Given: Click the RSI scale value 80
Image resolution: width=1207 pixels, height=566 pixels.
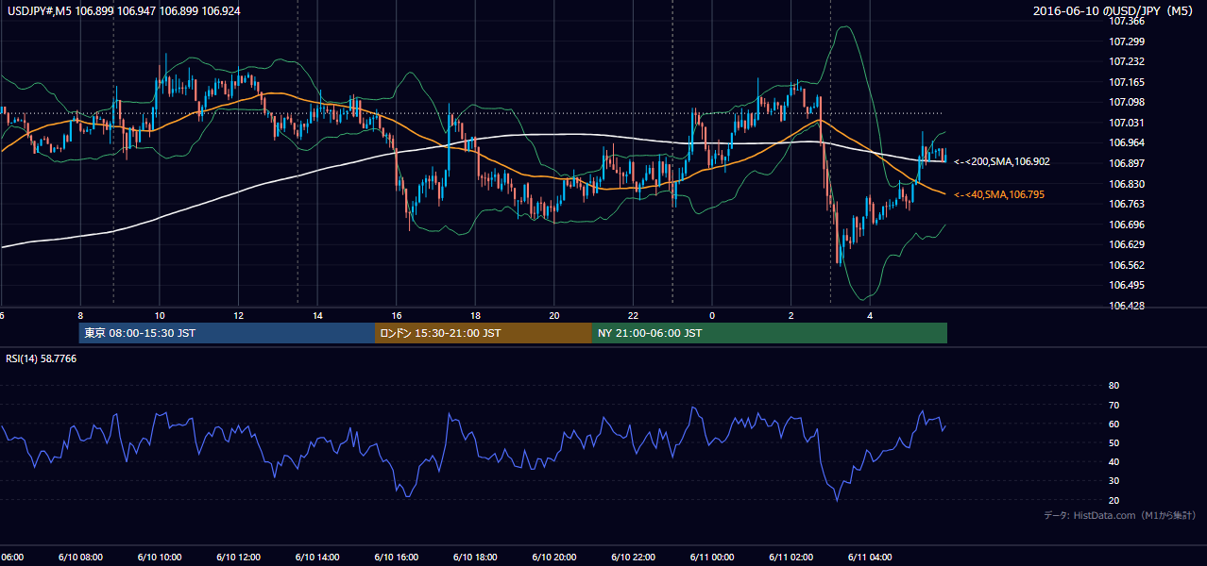Looking at the screenshot, I should tap(1113, 386).
